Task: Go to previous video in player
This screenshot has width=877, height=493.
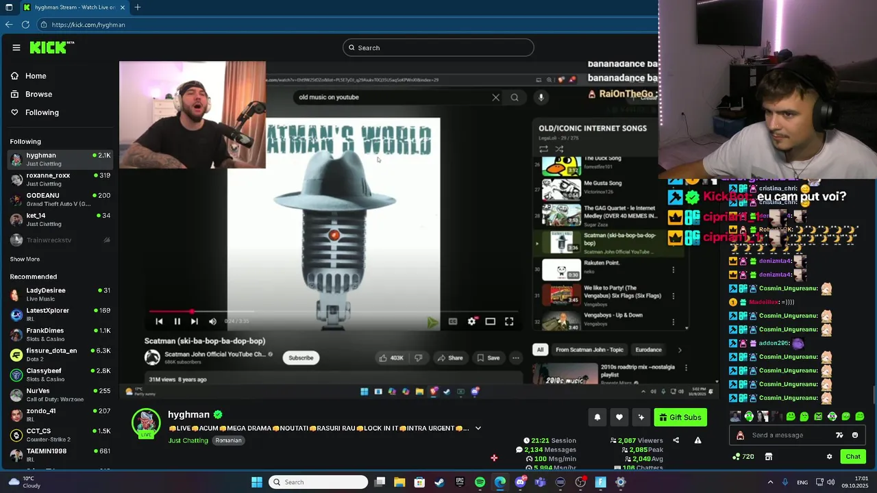Action: tap(159, 321)
